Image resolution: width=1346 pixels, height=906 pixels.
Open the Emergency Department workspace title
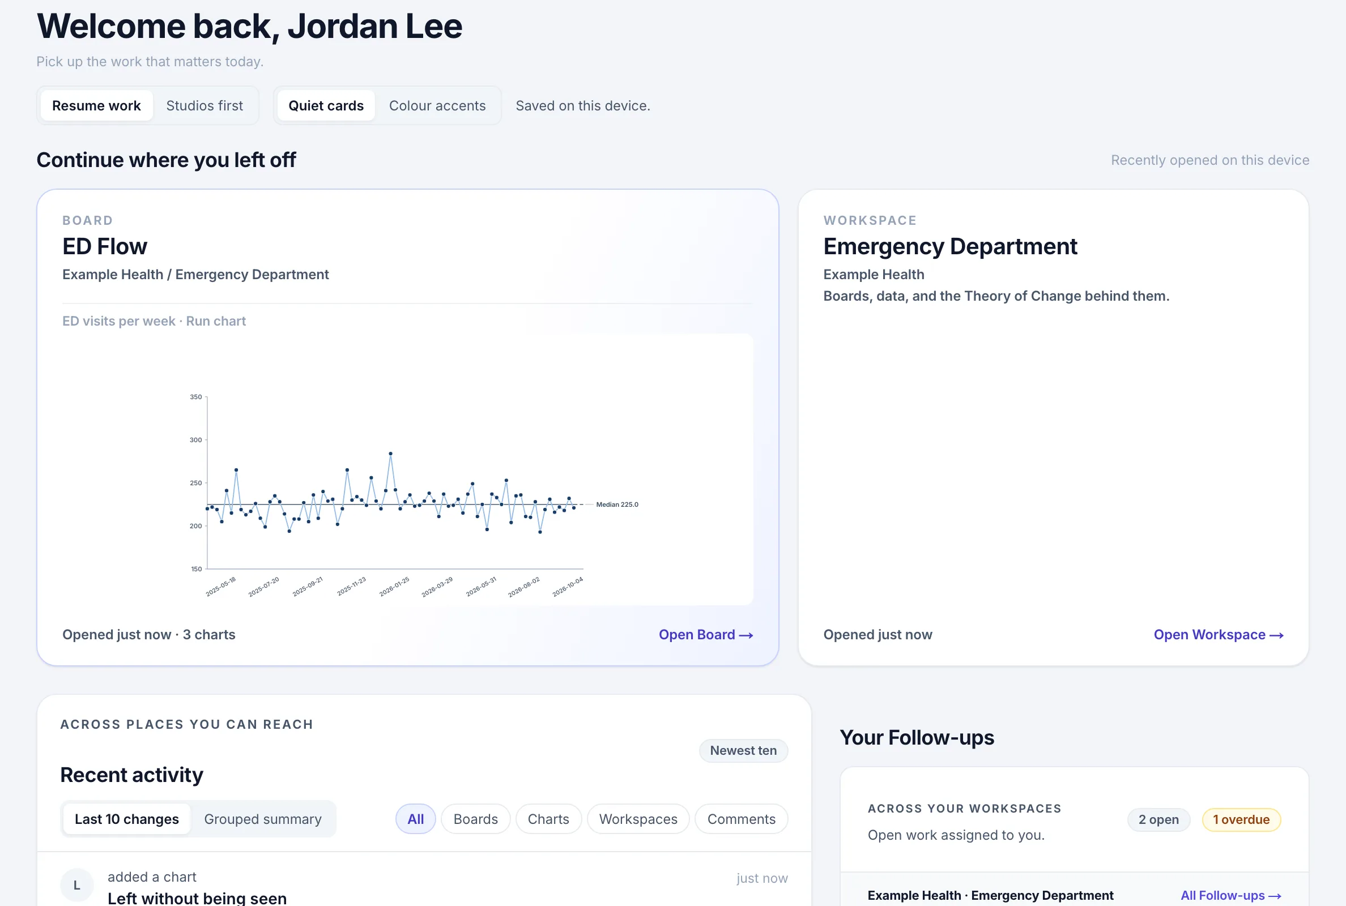(950, 246)
